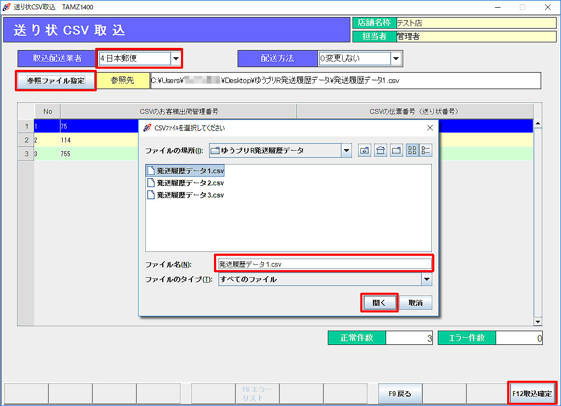561x406 pixels.
Task: Click the 参照ファイル指定 button
Action: [56, 80]
